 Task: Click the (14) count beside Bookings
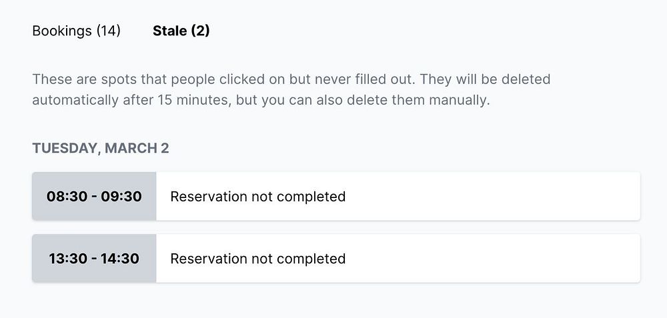[x=108, y=31]
